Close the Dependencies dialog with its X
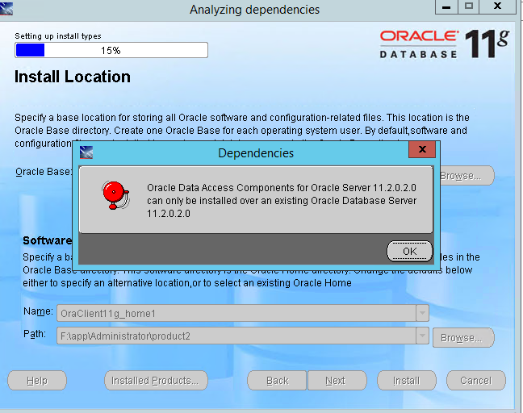 (422, 149)
